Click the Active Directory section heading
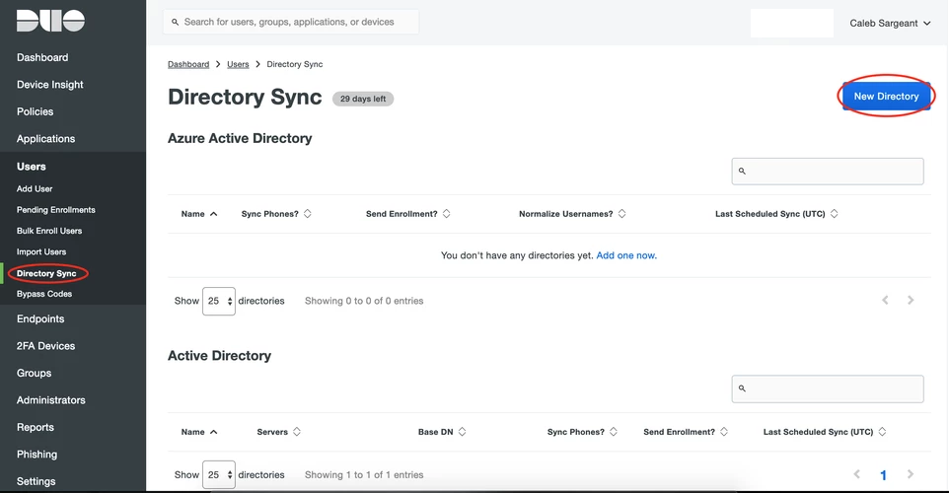 (219, 356)
